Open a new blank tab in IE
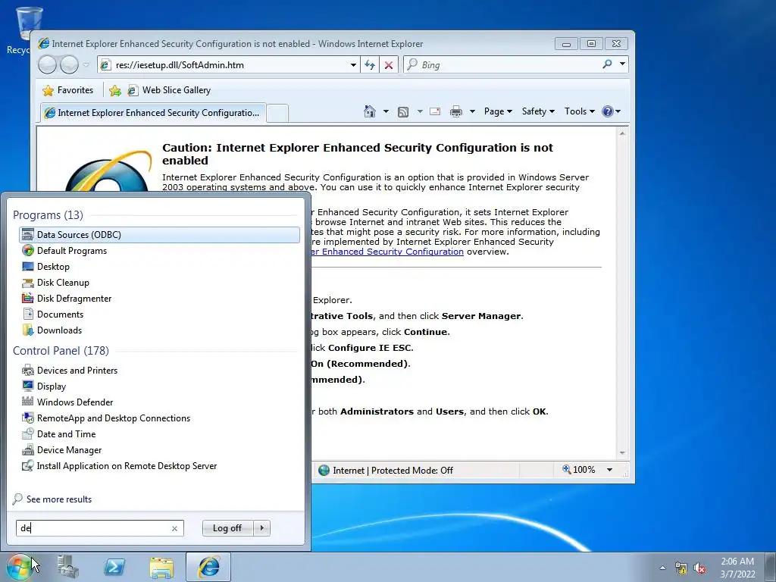 pyautogui.click(x=277, y=114)
